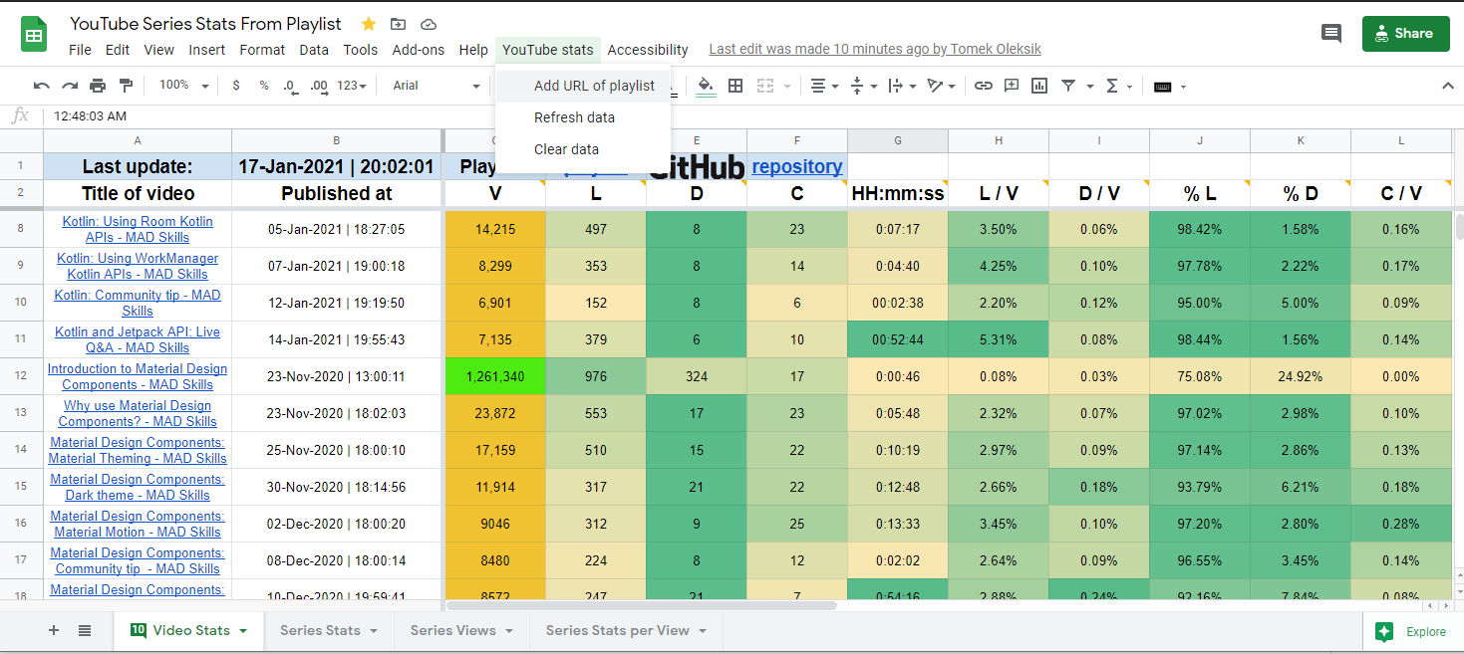The image size is (1464, 654).
Task: Increase decimal places
Action: (x=319, y=86)
